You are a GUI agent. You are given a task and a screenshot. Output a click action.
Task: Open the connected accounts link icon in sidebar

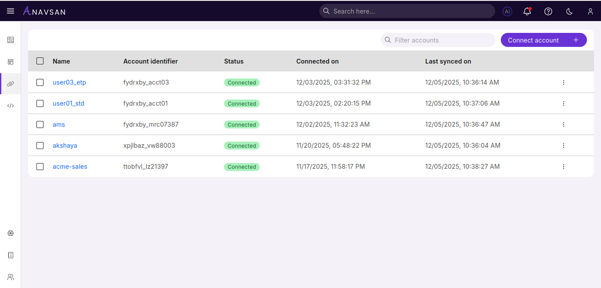pyautogui.click(x=11, y=83)
